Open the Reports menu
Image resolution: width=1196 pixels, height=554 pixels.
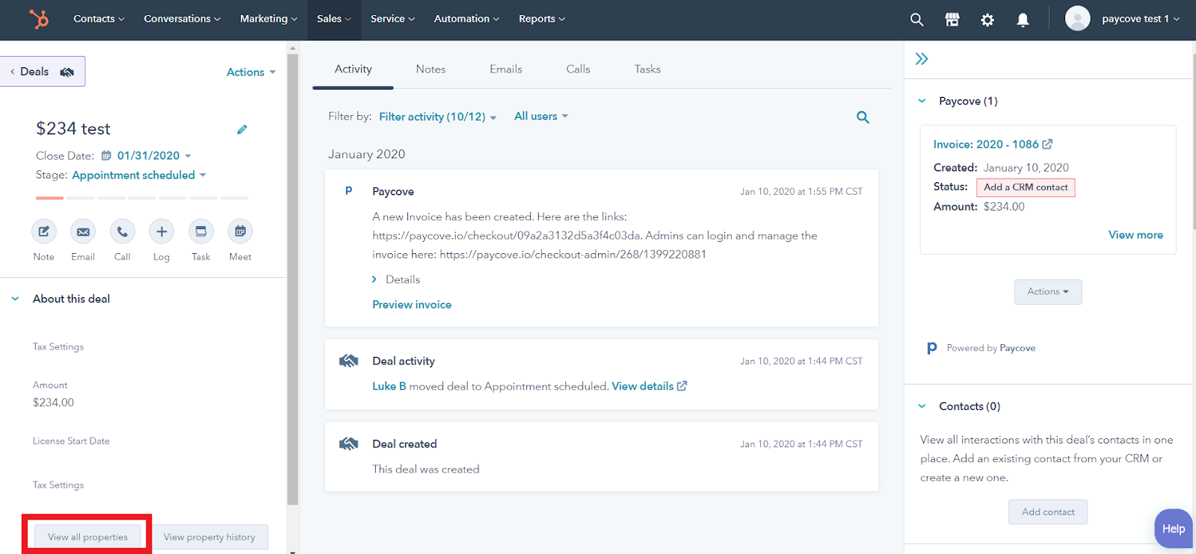point(542,19)
